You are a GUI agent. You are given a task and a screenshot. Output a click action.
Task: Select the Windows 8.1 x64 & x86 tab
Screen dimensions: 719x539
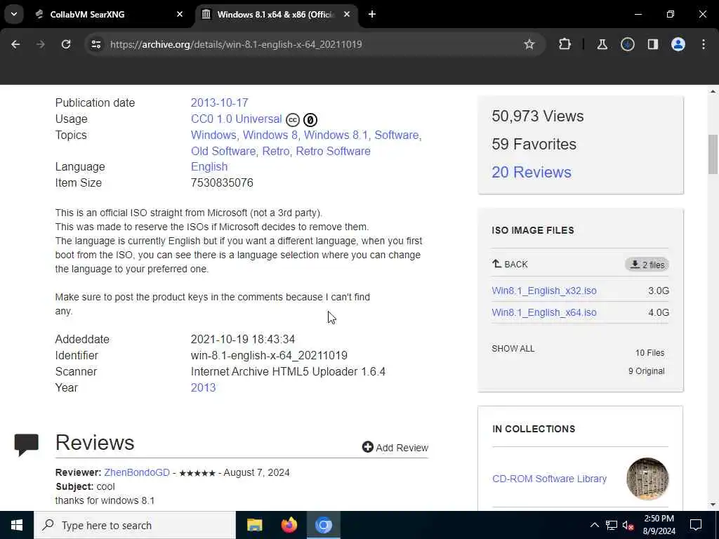pyautogui.click(x=275, y=14)
